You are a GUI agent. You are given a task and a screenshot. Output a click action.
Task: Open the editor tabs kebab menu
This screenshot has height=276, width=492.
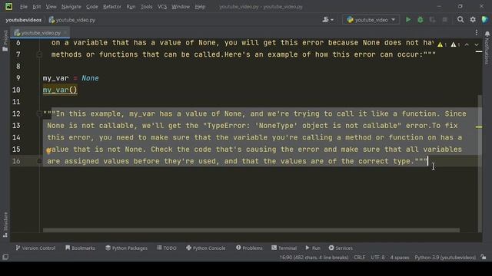[x=477, y=32]
